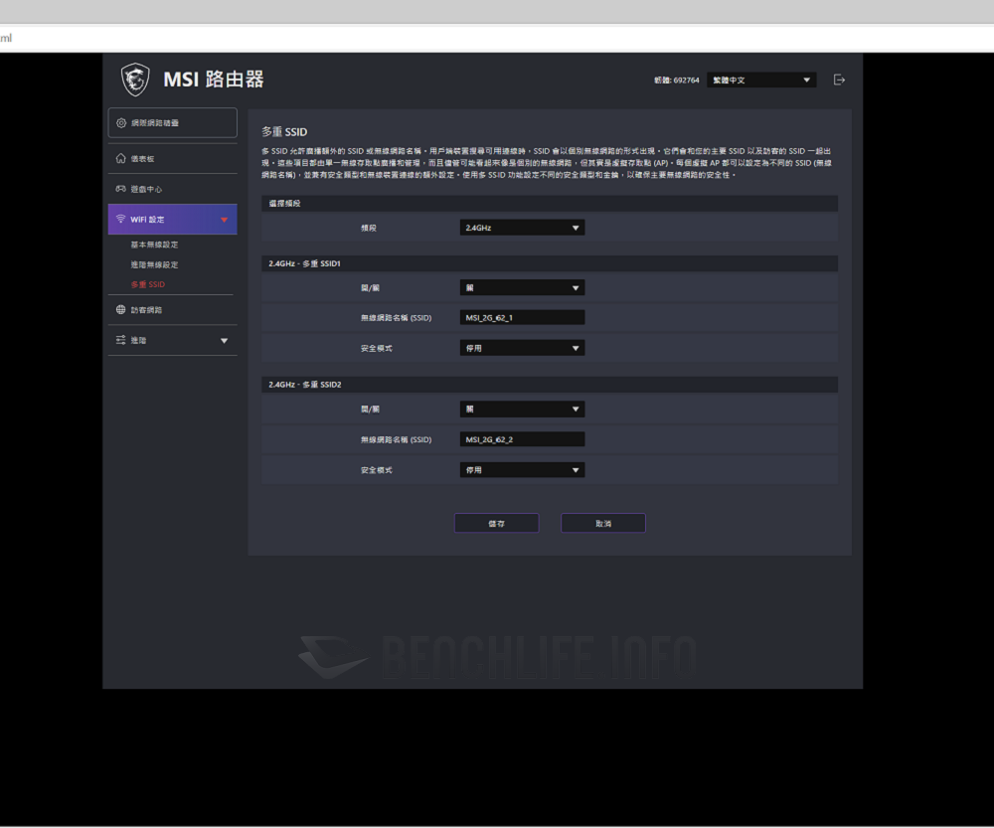Expand the 繁體中文 language dropdown
This screenshot has width=994, height=828.
coord(760,79)
